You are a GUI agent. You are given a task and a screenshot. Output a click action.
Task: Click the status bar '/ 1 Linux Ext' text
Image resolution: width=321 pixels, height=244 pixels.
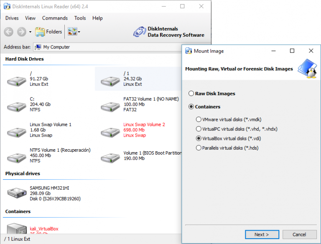tap(17, 239)
